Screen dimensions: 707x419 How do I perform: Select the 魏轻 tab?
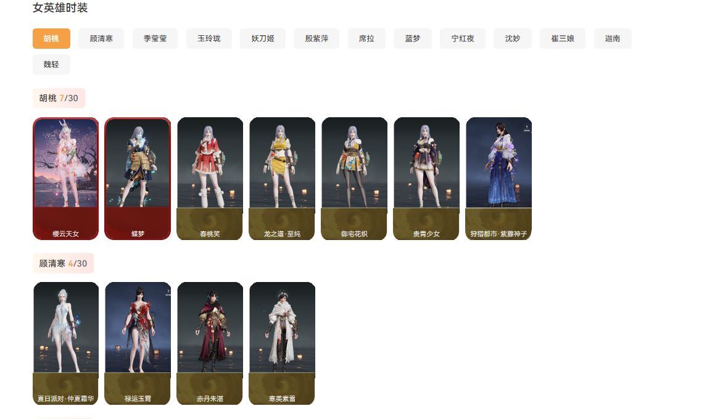[51, 65]
